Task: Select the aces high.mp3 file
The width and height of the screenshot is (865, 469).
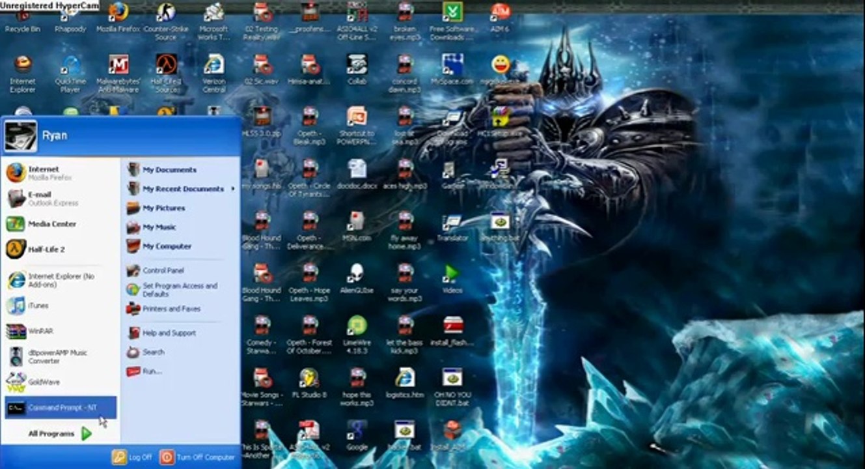Action: coord(405,175)
